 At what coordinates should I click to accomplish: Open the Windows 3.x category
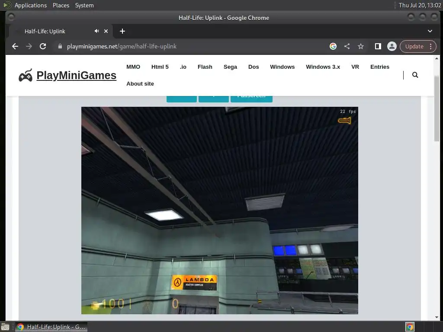click(x=323, y=67)
